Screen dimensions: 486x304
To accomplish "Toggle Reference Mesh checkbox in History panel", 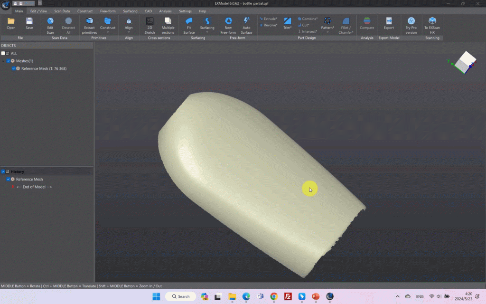I will 9,179.
